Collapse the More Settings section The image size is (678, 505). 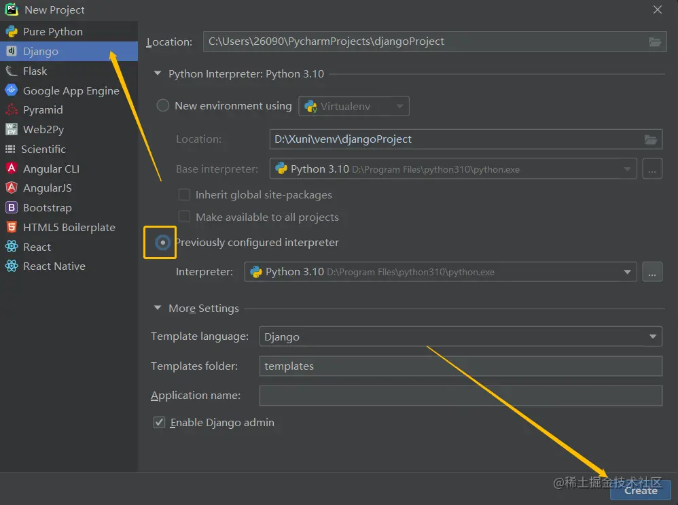coord(158,308)
